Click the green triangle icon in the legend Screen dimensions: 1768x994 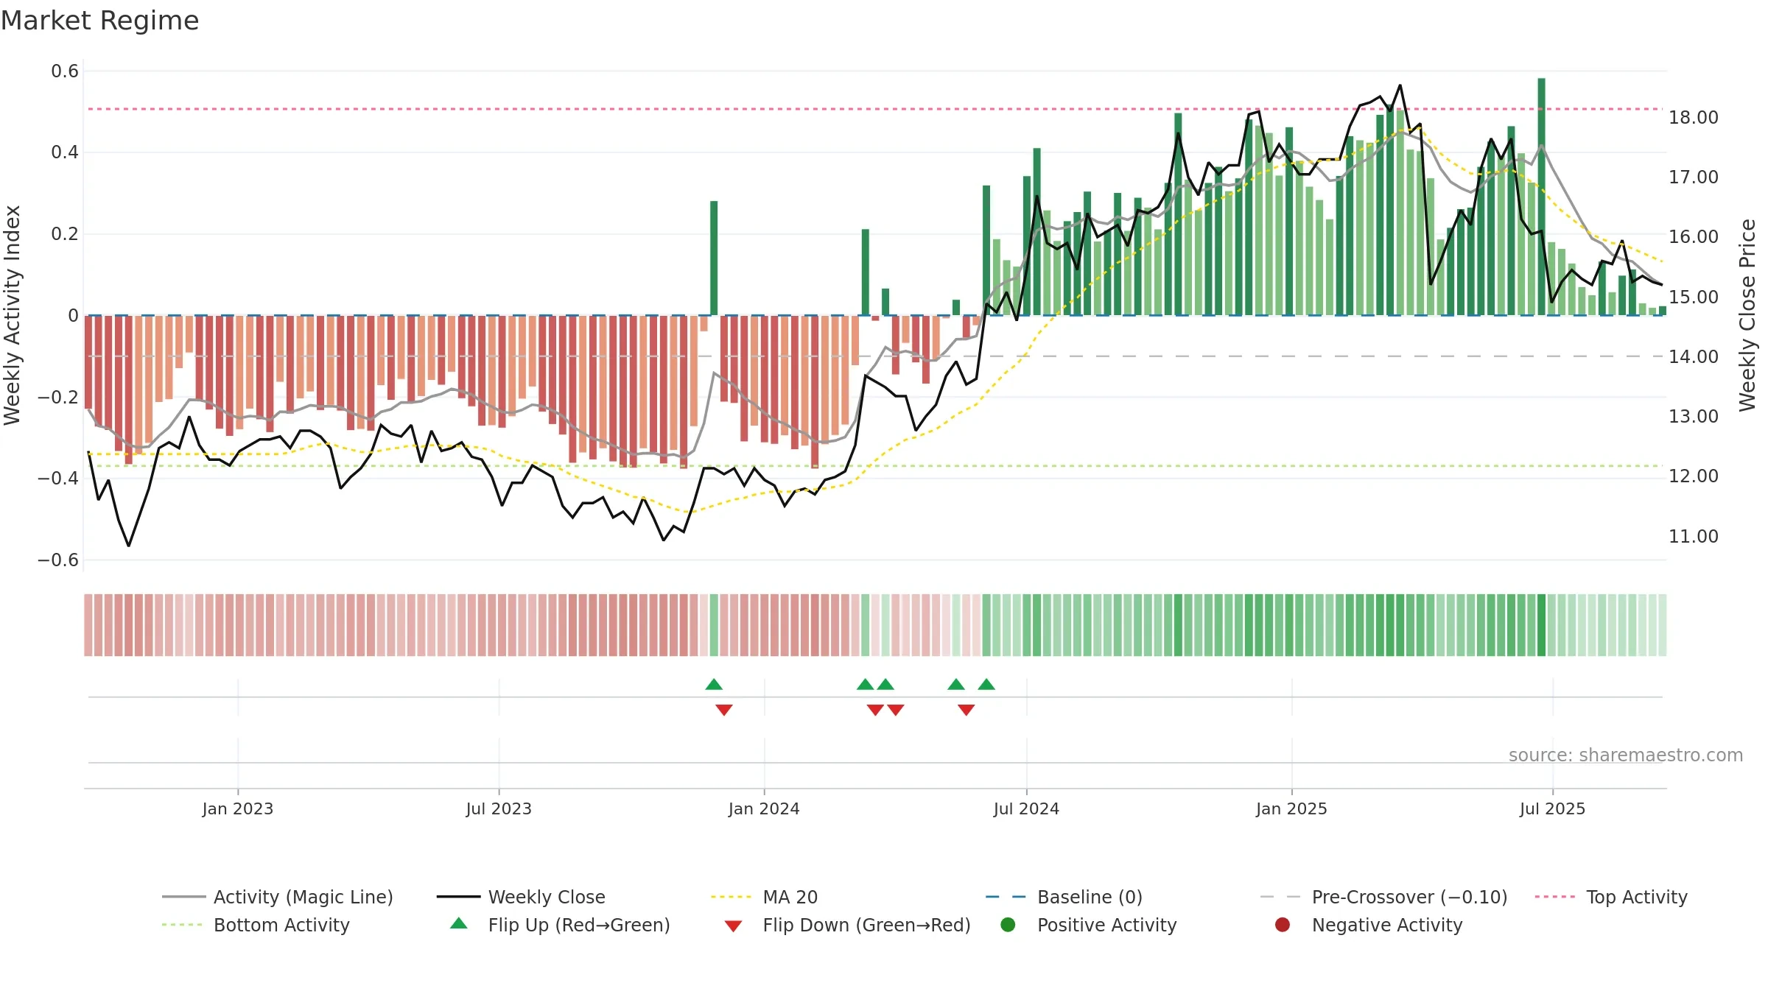[459, 923]
